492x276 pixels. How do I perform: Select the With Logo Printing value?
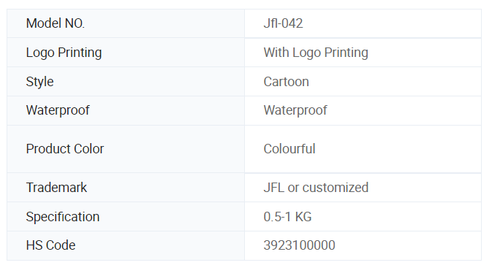(316, 53)
